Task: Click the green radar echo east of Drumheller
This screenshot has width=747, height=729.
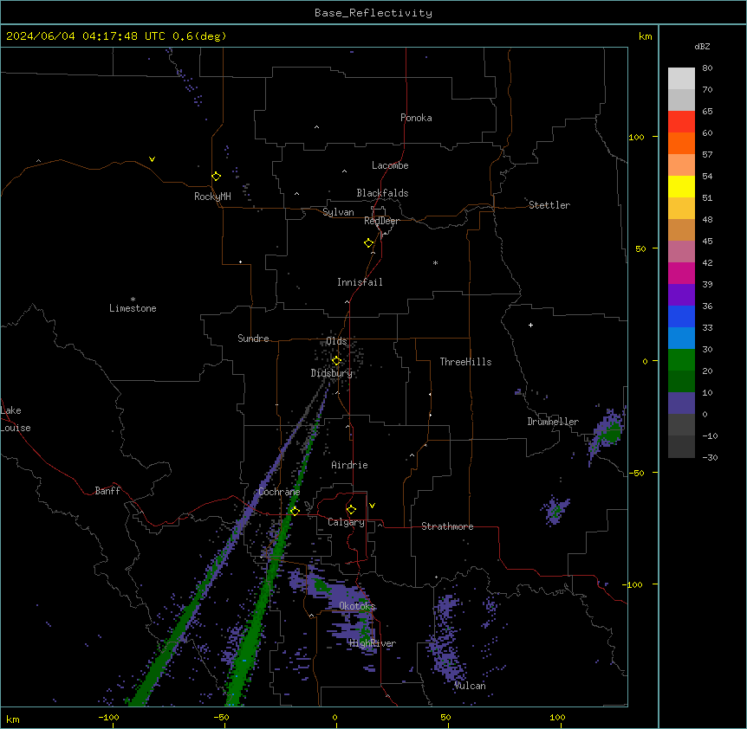Action: tap(611, 434)
